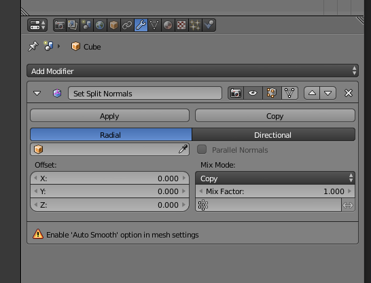The width and height of the screenshot is (371, 283).
Task: Open the Particles properties tab
Action: [195, 25]
